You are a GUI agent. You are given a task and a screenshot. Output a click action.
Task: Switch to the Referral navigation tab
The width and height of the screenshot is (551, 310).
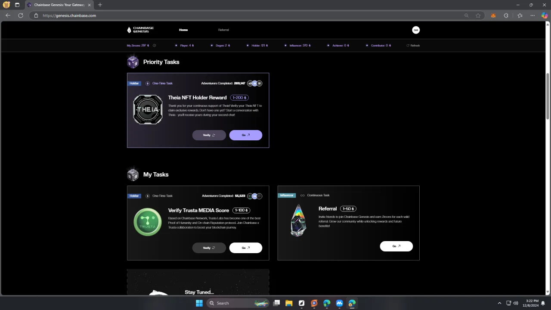(x=223, y=30)
